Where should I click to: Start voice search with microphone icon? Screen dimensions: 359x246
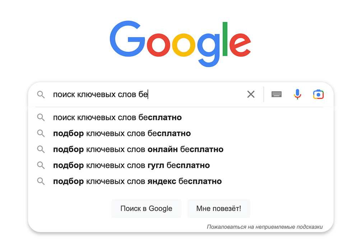pyautogui.click(x=297, y=94)
